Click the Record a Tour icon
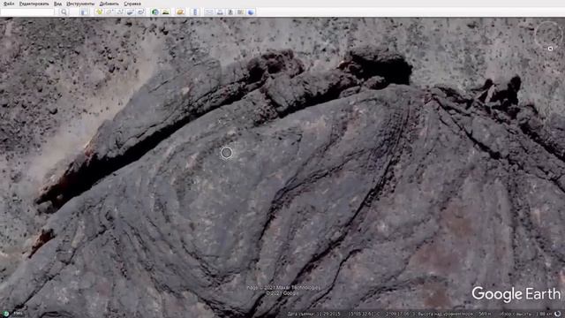 pos(141,11)
